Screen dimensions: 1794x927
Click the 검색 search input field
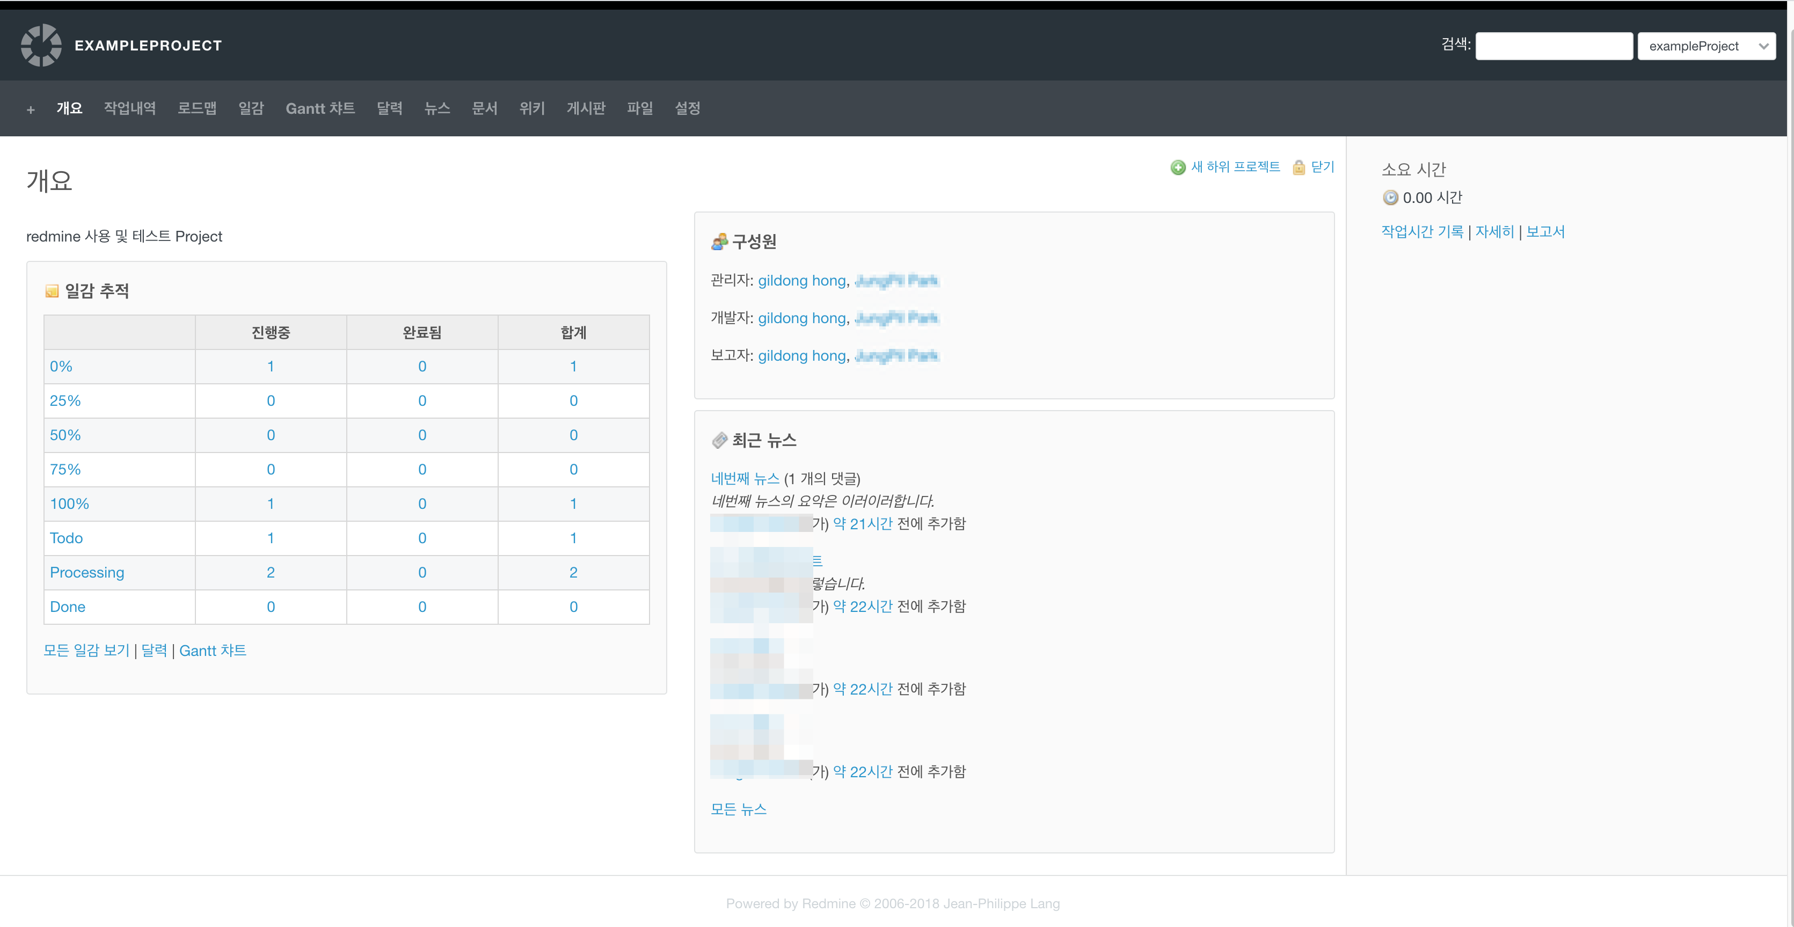coord(1553,46)
